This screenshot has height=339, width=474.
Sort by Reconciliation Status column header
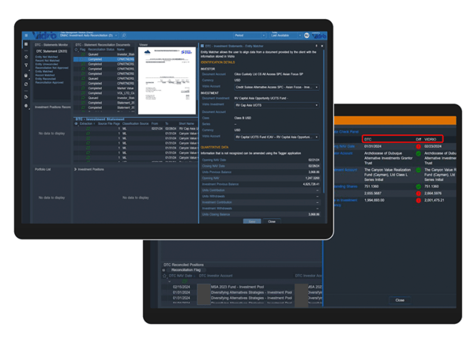pyautogui.click(x=101, y=49)
